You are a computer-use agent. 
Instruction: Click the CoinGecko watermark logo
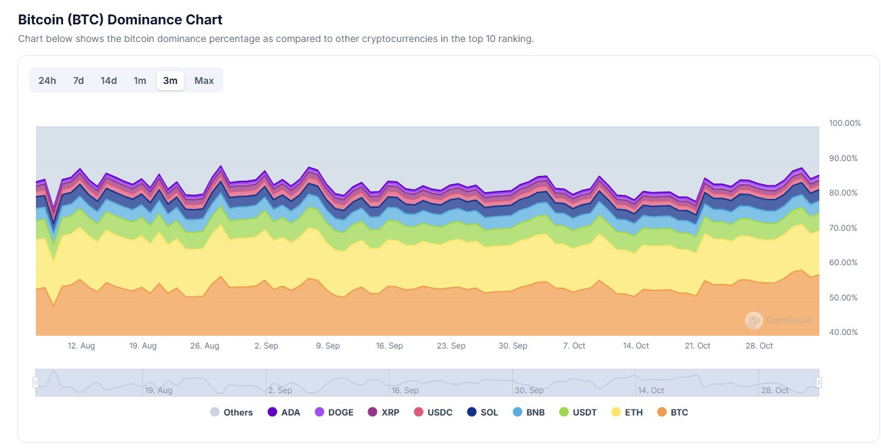tap(754, 320)
